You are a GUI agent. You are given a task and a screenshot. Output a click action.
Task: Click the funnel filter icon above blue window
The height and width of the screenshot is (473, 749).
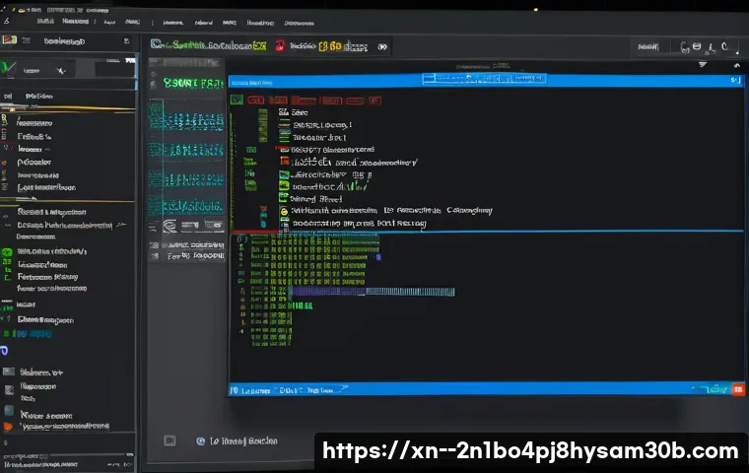coord(702,64)
